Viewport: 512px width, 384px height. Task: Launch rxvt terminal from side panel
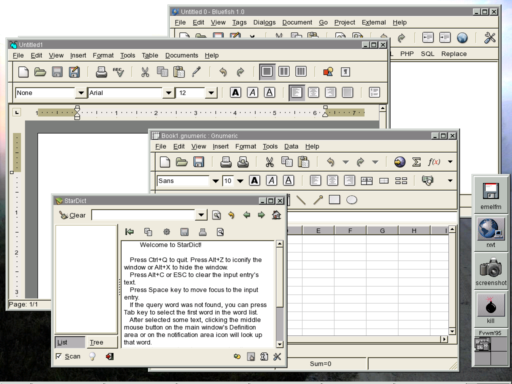(x=491, y=232)
